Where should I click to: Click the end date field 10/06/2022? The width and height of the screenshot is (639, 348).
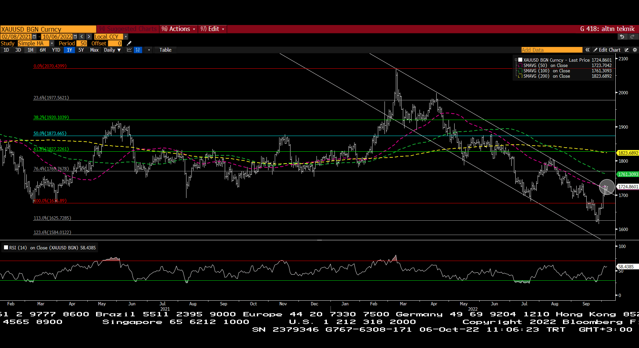coord(57,37)
